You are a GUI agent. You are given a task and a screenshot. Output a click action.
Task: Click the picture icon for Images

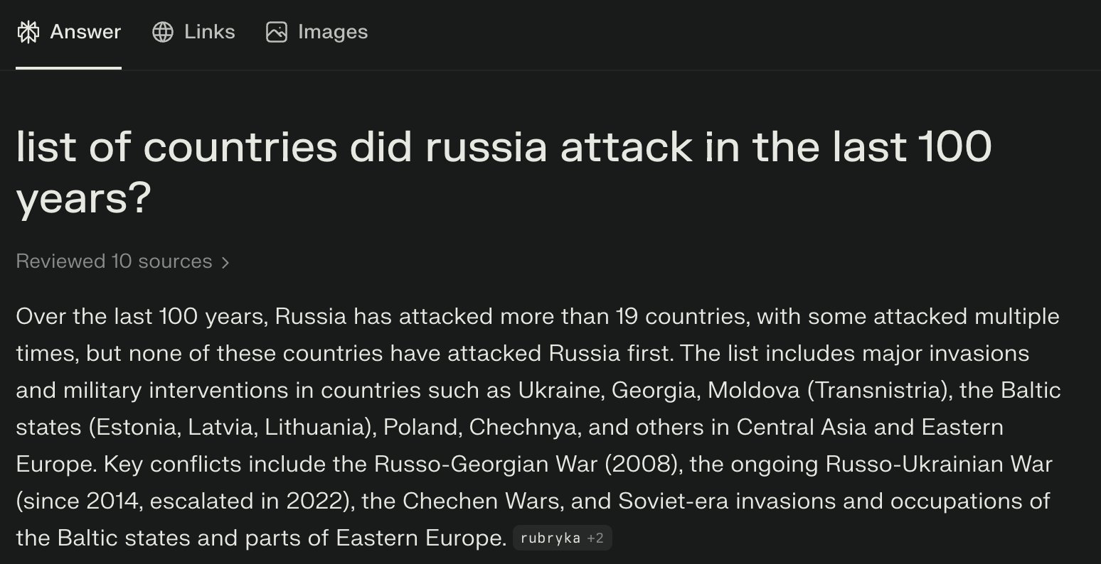(x=277, y=32)
